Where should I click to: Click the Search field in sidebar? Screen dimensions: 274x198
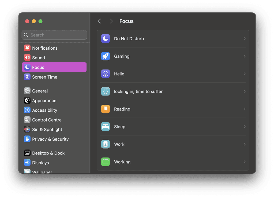click(x=54, y=35)
